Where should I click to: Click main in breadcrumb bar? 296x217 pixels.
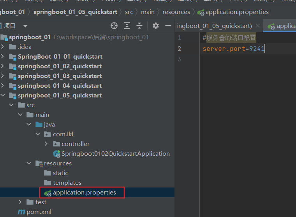pos(148,12)
